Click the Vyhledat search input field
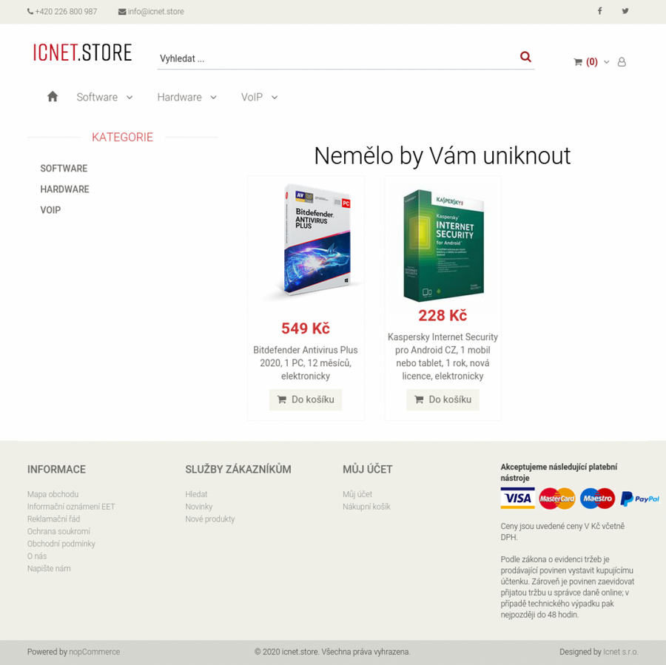Screen dimensions: 666x665 coord(335,58)
